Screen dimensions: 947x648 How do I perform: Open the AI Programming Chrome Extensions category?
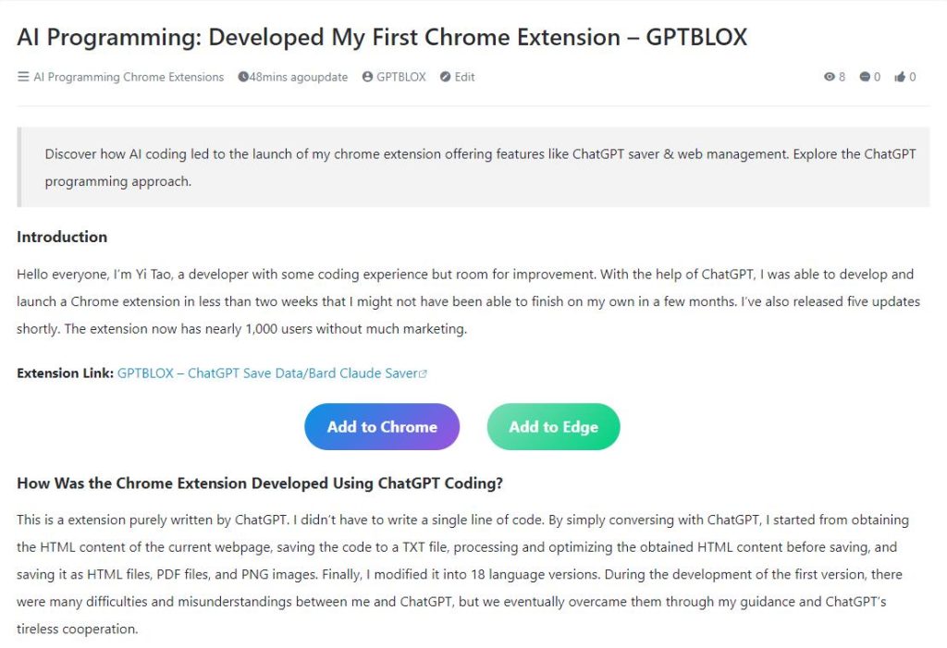(x=129, y=77)
